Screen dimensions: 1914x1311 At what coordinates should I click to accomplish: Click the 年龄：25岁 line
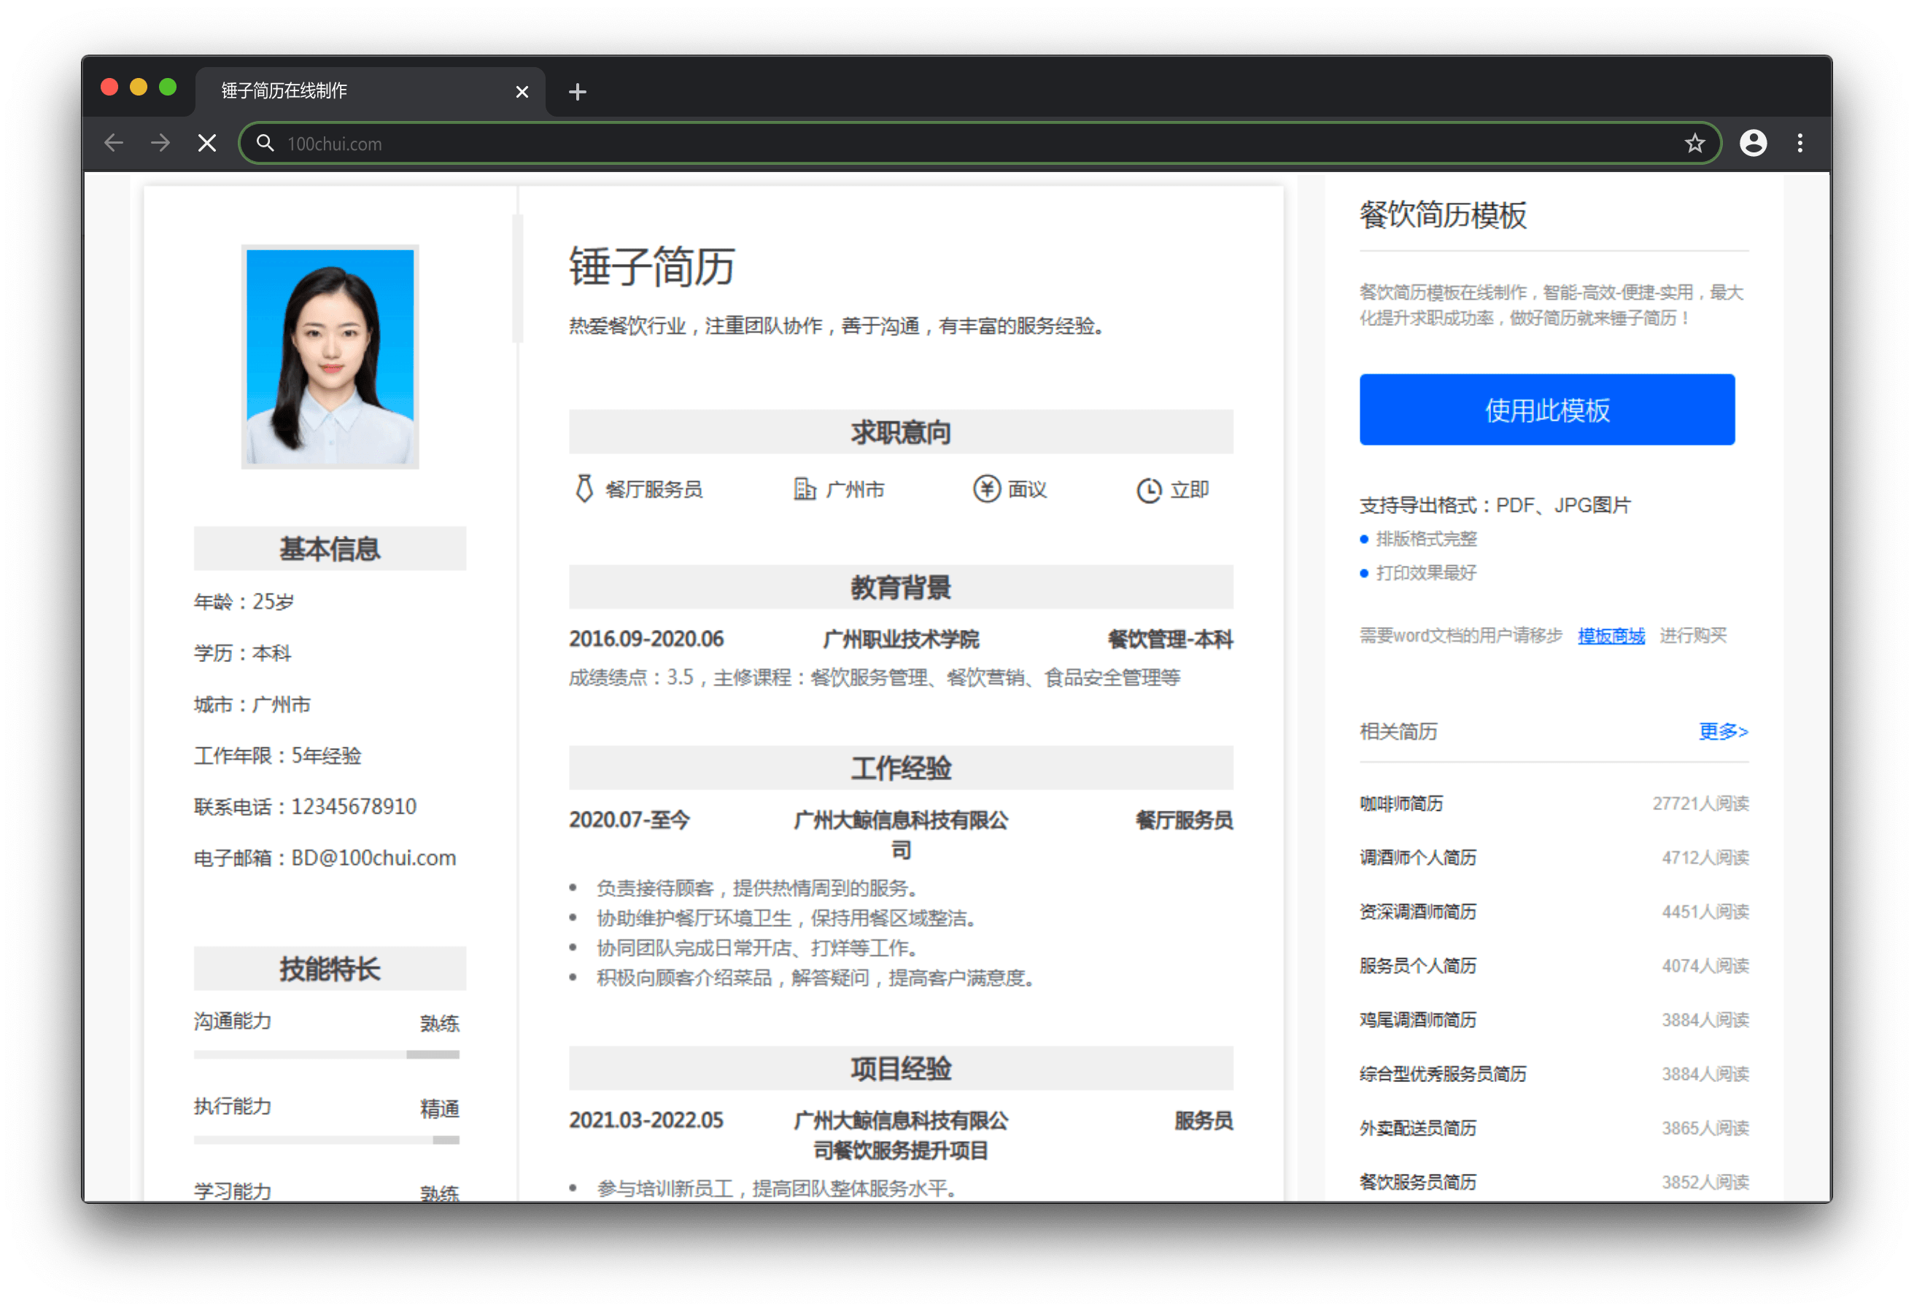pos(244,601)
